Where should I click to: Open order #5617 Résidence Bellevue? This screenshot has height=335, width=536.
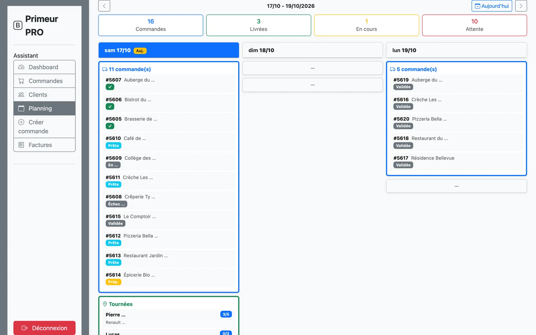[456, 161]
